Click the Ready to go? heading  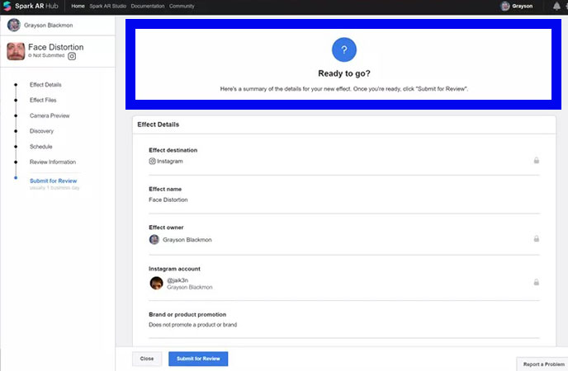(344, 73)
